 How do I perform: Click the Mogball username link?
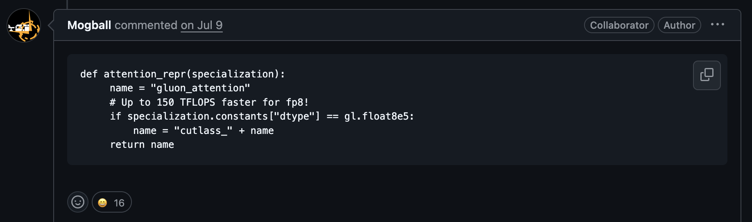[x=89, y=25]
